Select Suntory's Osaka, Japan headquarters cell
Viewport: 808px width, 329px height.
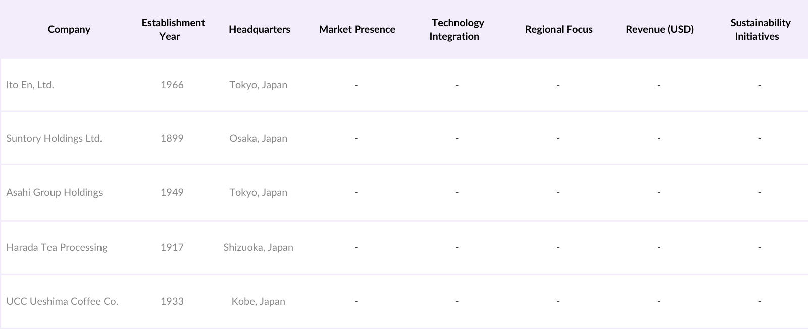point(258,138)
